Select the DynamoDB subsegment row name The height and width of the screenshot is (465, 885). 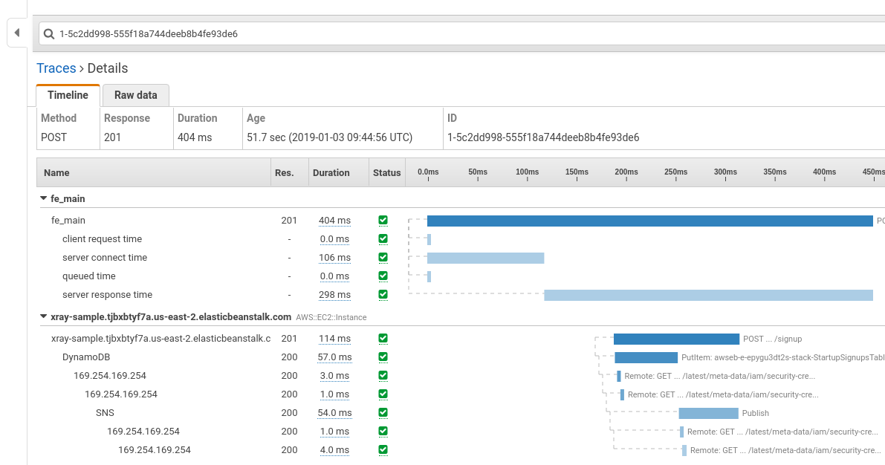point(83,357)
